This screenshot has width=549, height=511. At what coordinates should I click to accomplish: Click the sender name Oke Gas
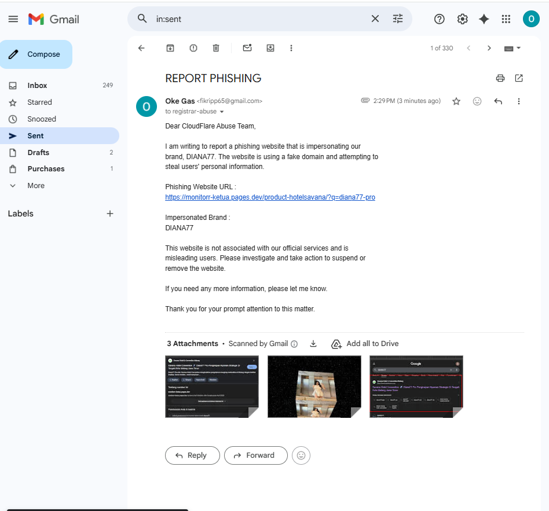(x=180, y=101)
